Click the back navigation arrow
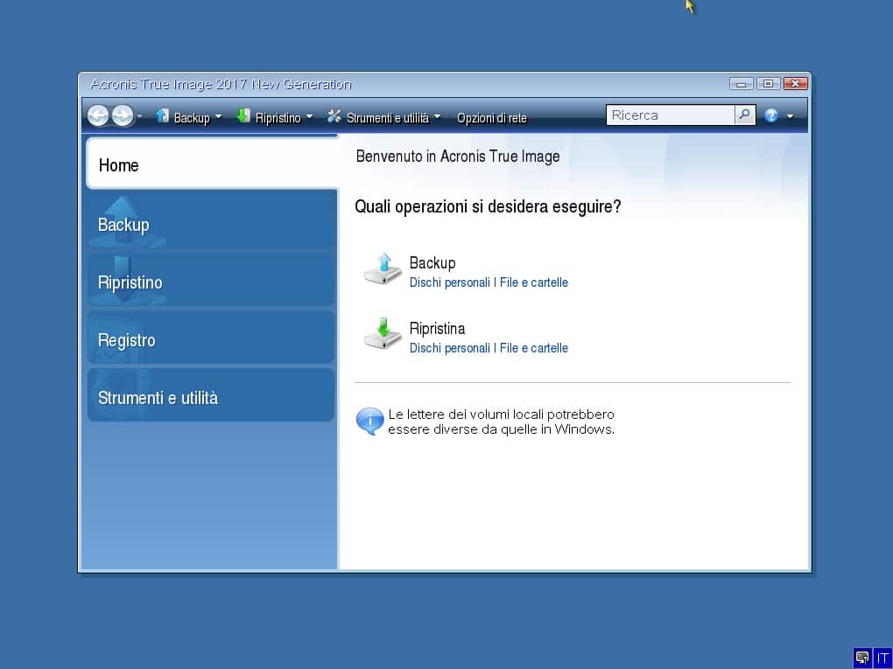 click(98, 116)
